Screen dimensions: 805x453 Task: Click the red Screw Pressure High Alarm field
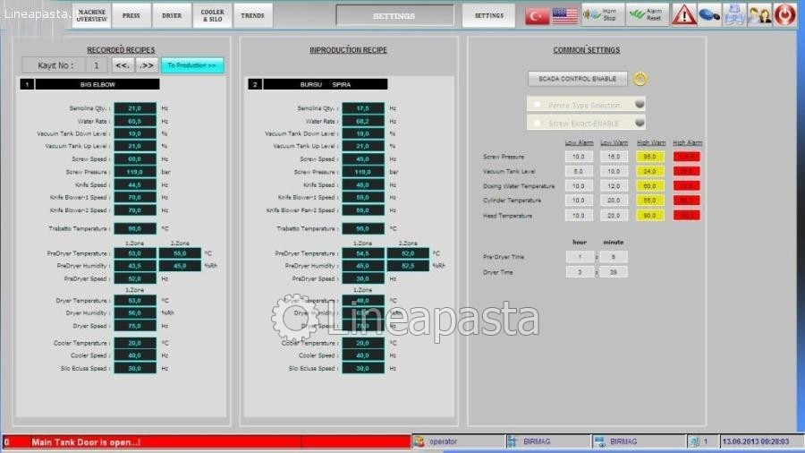[x=686, y=157]
